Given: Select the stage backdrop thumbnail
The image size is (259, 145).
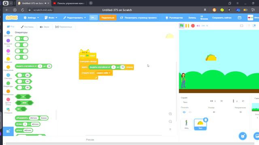Looking at the screenshot, I should pyautogui.click(x=255, y=107).
